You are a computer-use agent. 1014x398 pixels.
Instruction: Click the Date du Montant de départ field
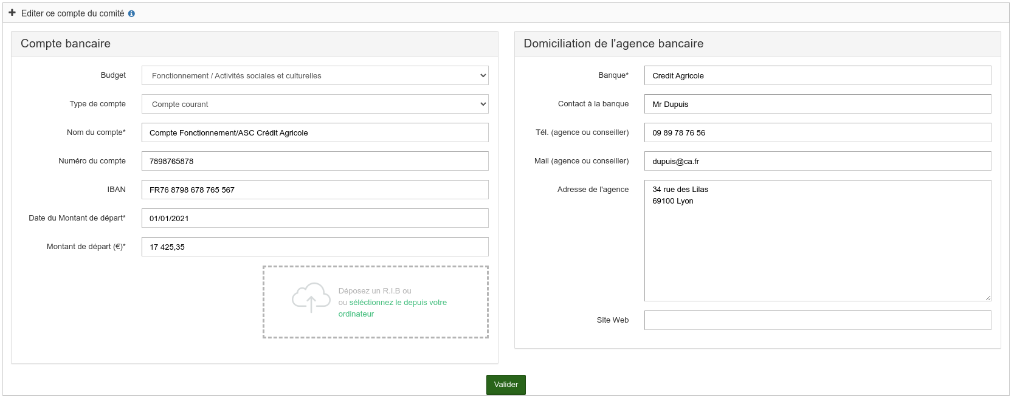coord(314,218)
